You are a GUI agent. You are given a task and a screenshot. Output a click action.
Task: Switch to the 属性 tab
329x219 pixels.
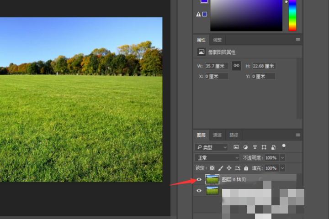tap(201, 40)
